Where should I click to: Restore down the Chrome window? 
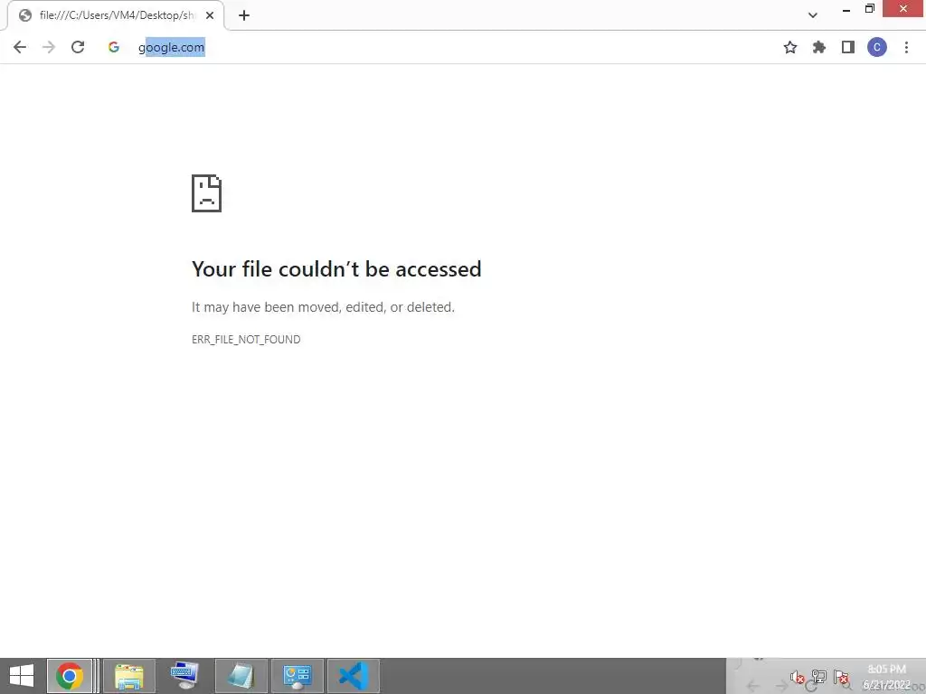[870, 9]
